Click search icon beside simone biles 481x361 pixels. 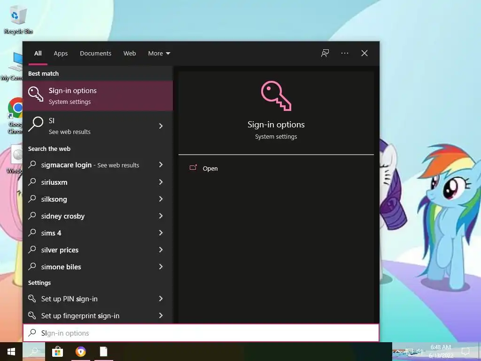click(x=32, y=266)
